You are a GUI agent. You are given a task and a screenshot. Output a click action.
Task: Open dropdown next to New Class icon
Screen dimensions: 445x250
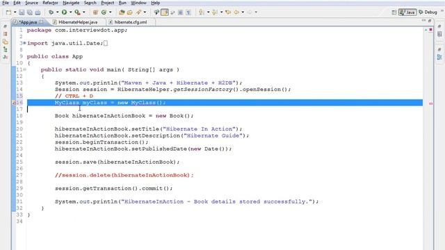(110, 12)
